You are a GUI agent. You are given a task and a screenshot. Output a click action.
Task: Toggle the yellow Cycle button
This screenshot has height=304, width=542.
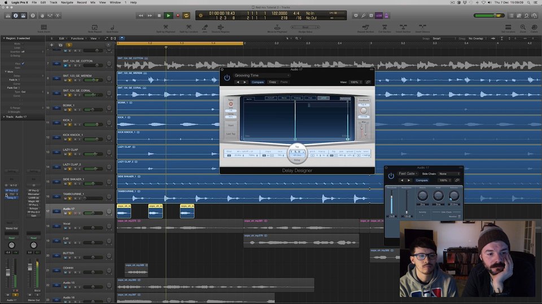[186, 16]
